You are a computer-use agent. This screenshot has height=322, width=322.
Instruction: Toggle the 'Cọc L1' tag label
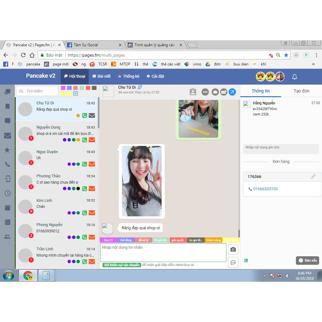[x=108, y=240]
